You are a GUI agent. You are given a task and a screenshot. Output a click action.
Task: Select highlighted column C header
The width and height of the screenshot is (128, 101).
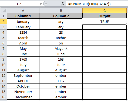(105, 11)
